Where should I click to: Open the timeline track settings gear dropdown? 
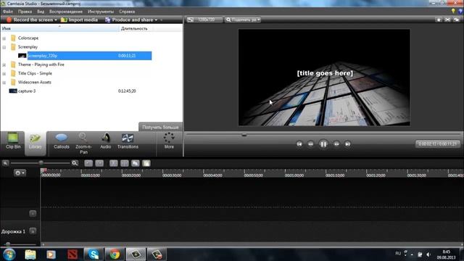(20, 173)
